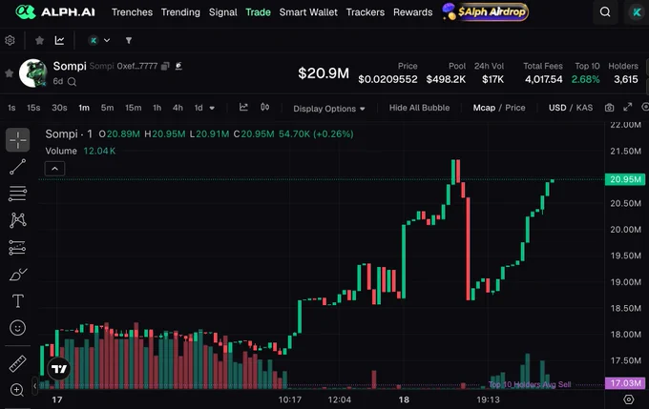649x409 pixels.
Task: Open settings gear in sub-toolbar
Action: point(10,41)
